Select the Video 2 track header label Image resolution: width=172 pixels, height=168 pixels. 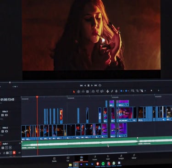tap(5, 128)
